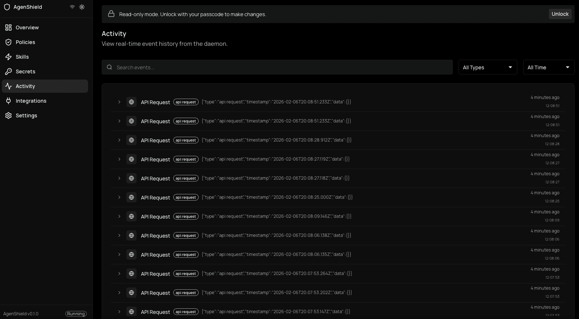
Task: Go to Policies section
Action: pyautogui.click(x=45, y=42)
